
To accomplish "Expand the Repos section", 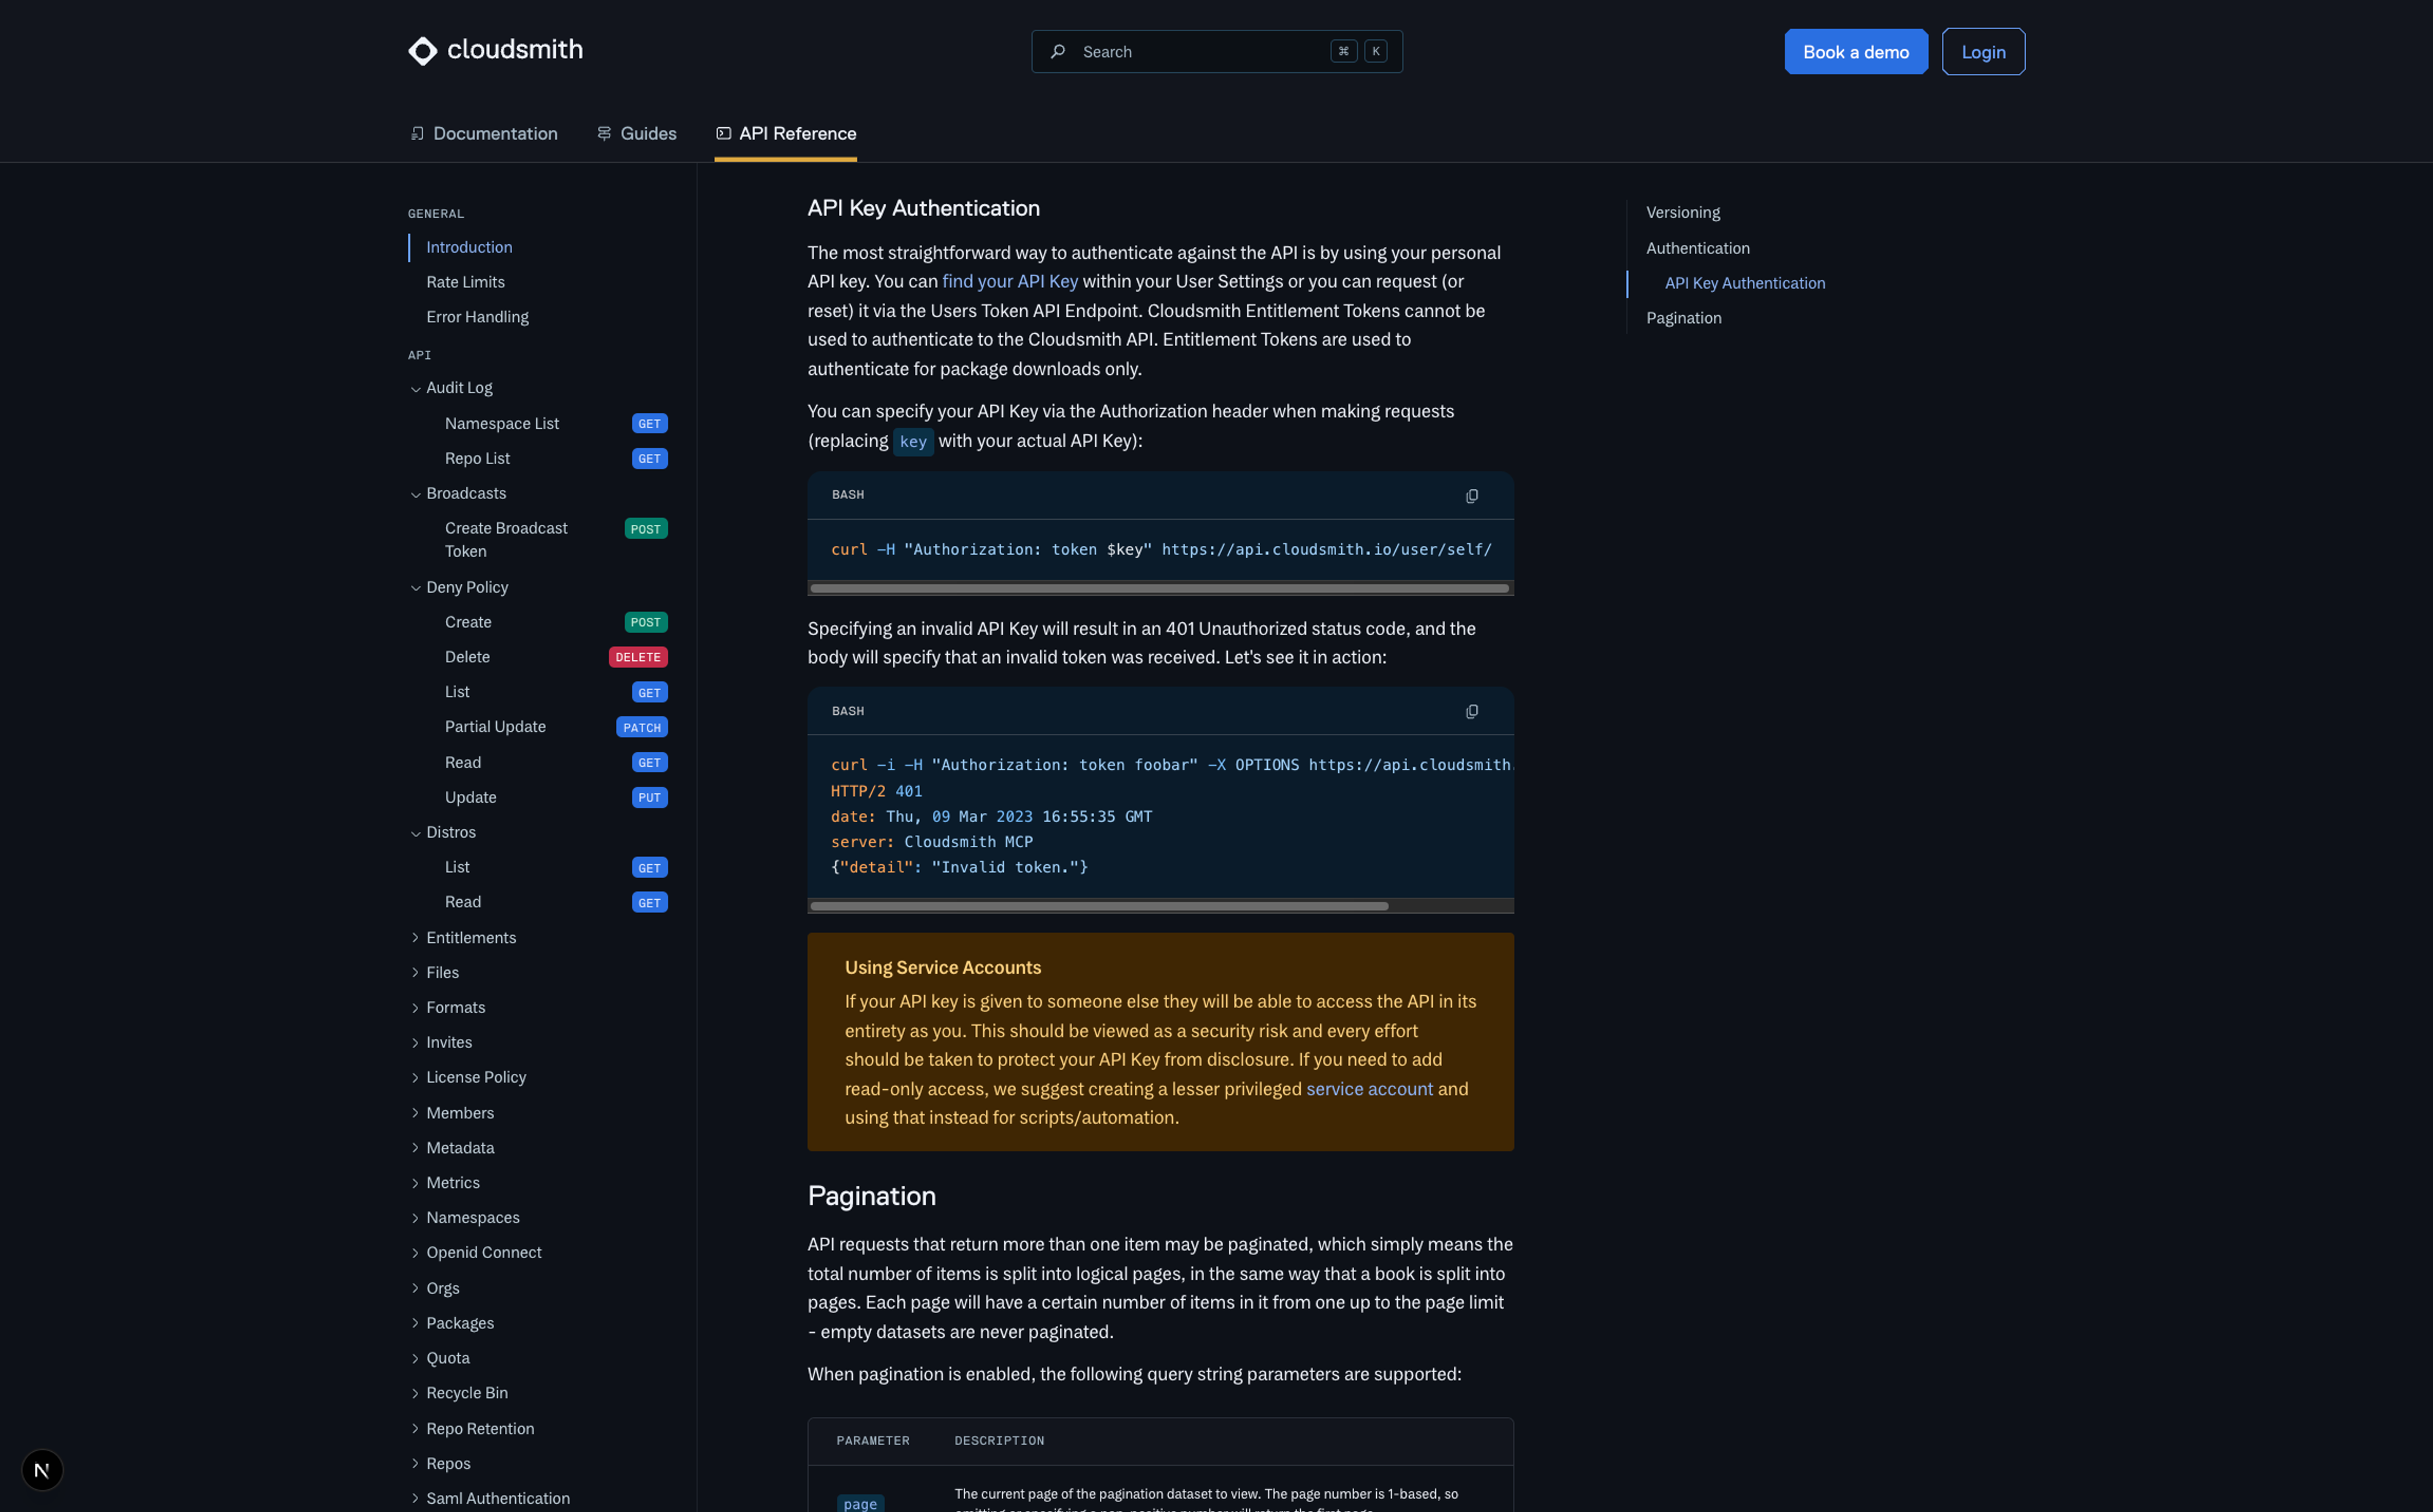I will [x=440, y=1463].
